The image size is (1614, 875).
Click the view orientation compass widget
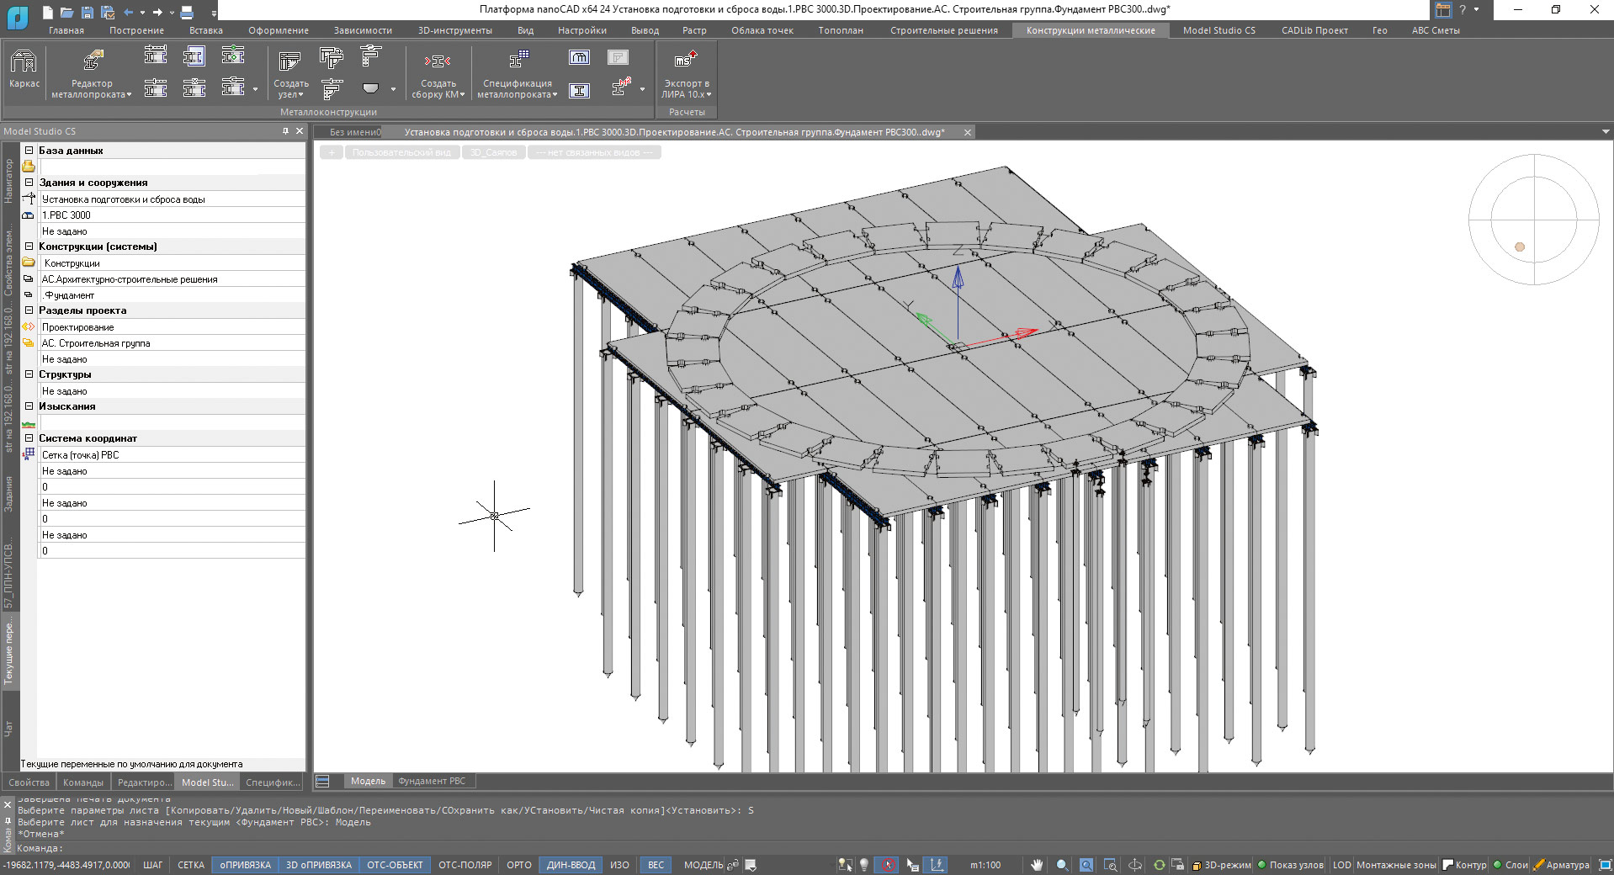pyautogui.click(x=1533, y=220)
